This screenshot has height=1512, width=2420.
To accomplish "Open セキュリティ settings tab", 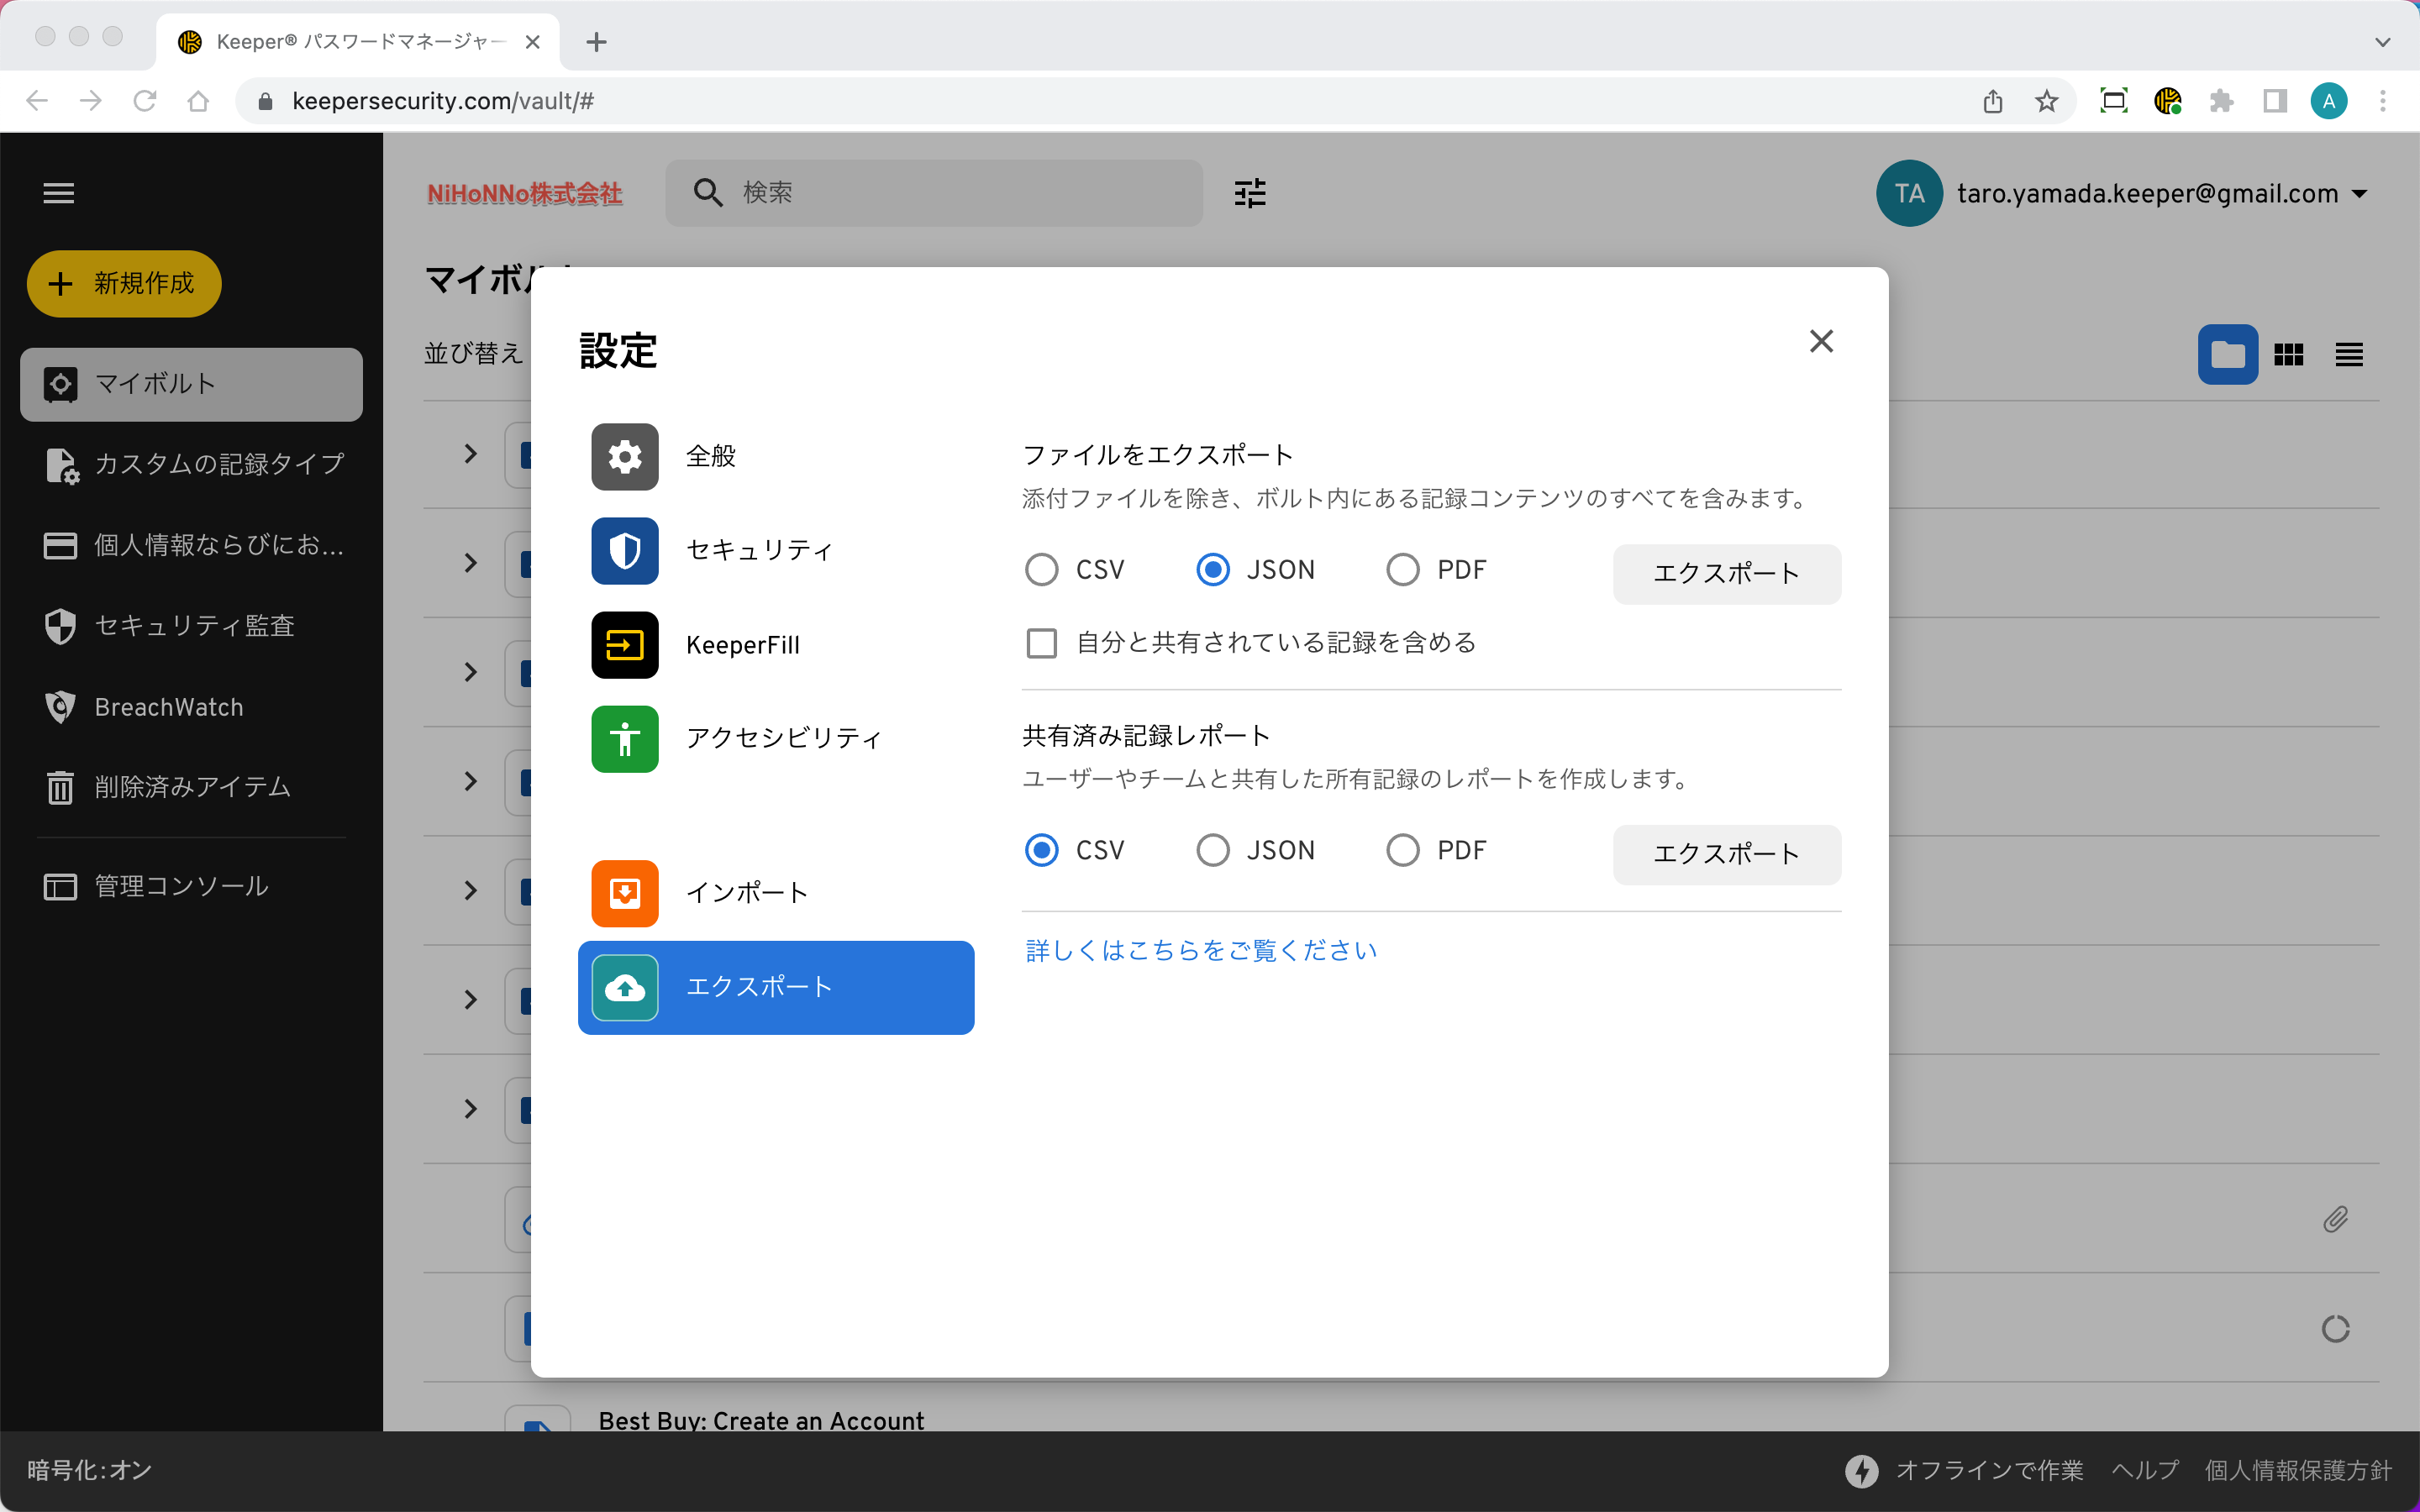I will pos(760,551).
